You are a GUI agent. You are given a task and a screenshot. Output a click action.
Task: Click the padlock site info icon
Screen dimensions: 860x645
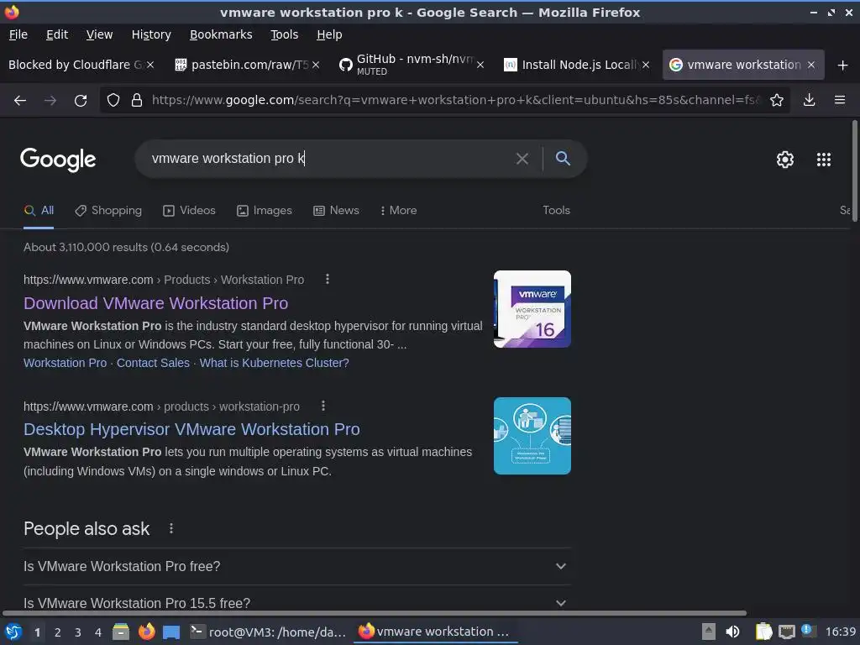[x=137, y=101]
